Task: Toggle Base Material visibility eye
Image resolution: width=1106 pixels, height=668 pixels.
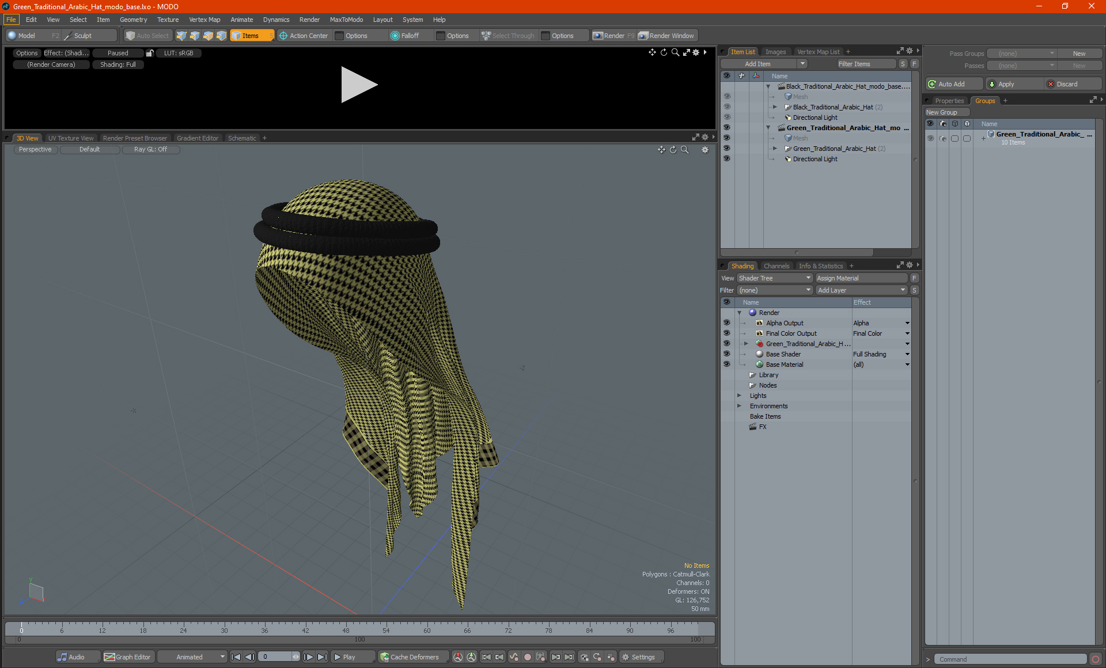Action: (x=726, y=365)
